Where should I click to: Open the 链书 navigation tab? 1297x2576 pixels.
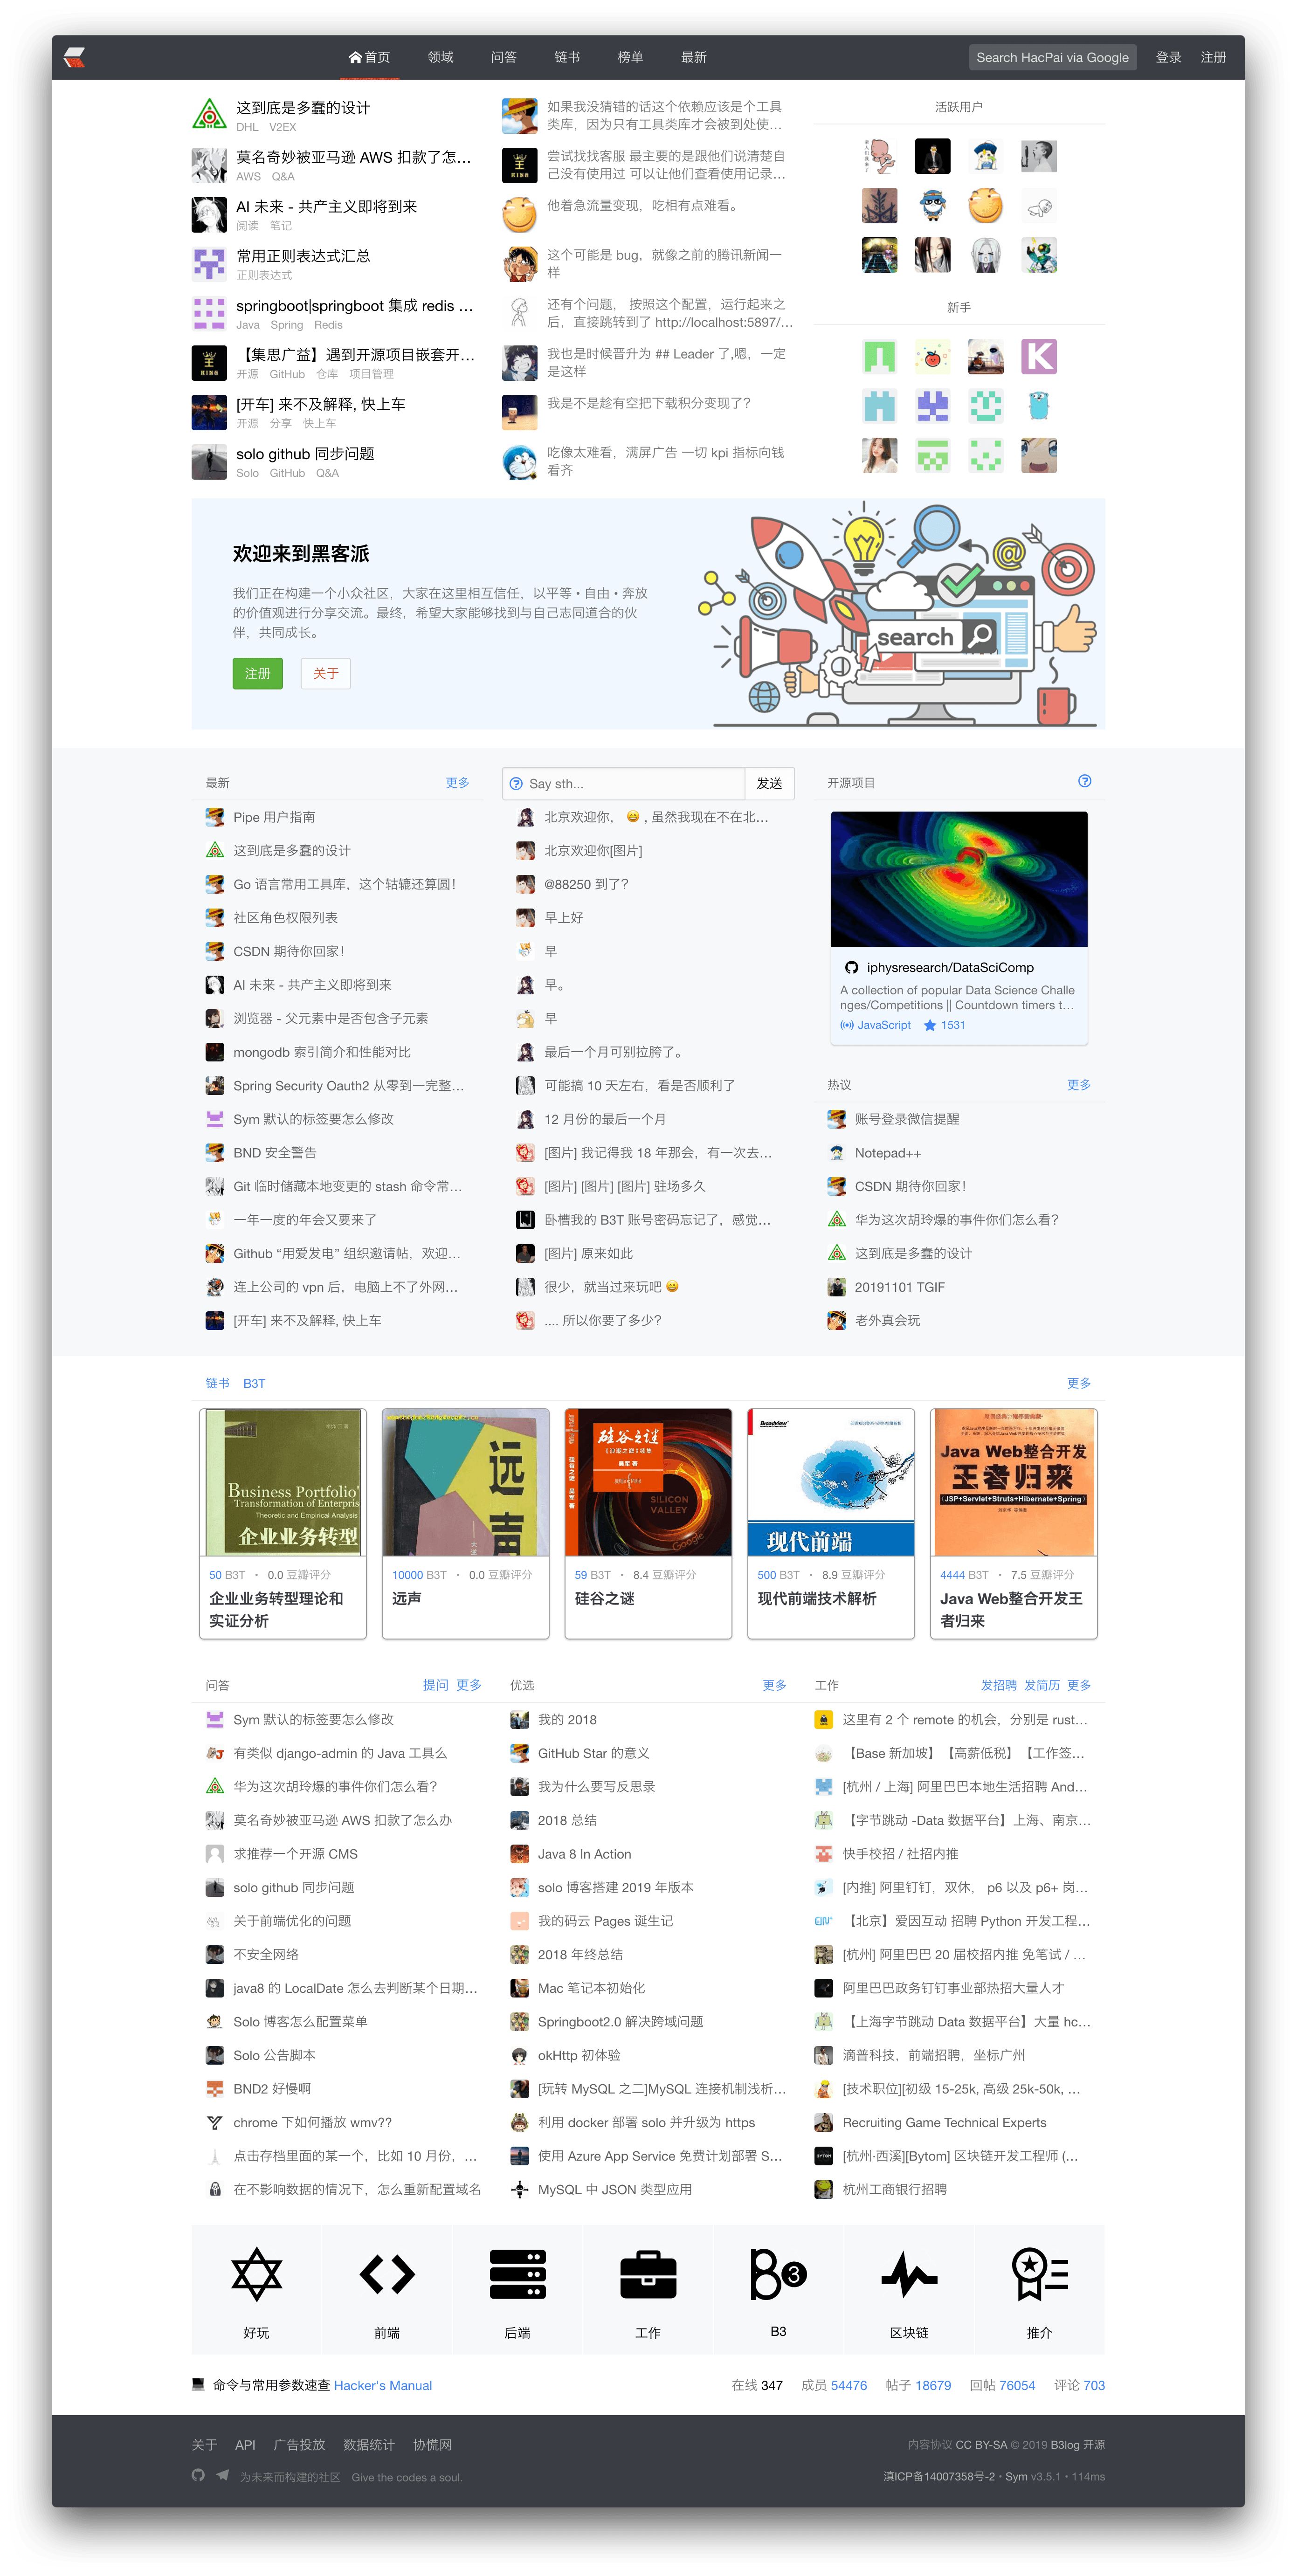pos(567,57)
